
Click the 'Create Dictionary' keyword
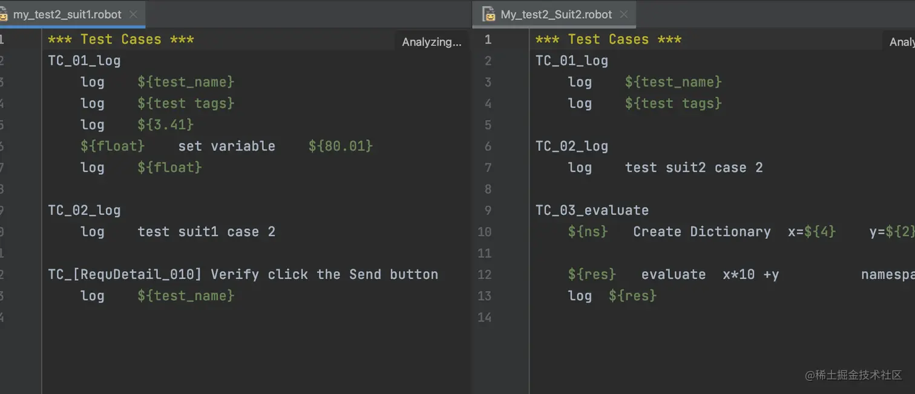[701, 232]
